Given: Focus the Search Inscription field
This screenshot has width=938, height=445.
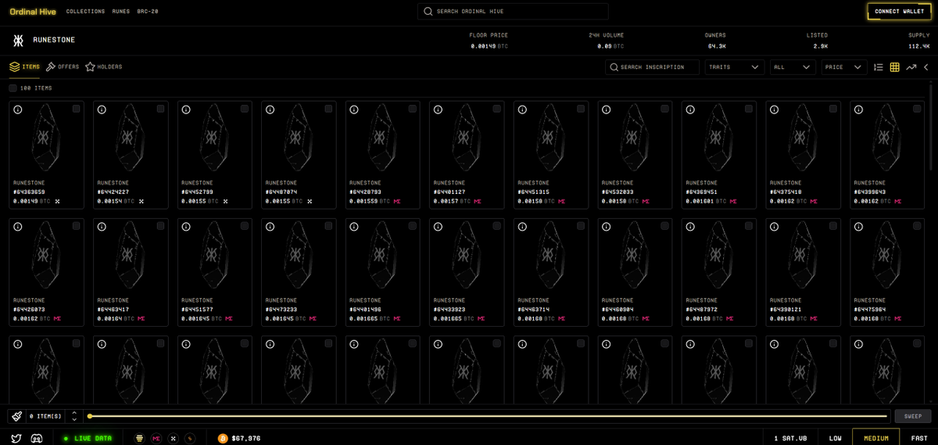Looking at the screenshot, I should (652, 67).
